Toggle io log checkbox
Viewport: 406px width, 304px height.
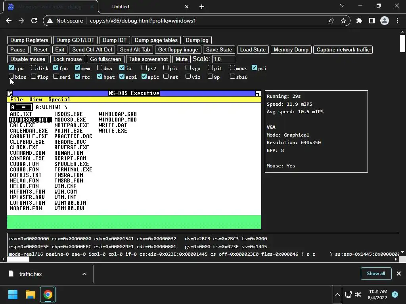tap(122, 68)
